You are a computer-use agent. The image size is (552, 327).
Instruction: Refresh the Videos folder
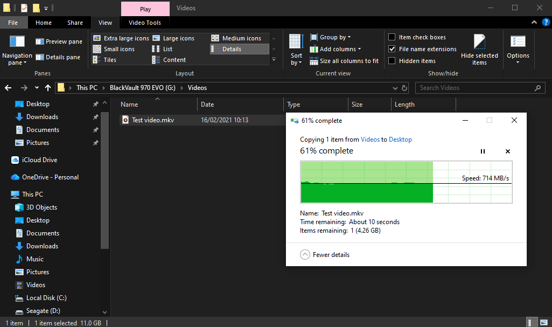(x=404, y=88)
